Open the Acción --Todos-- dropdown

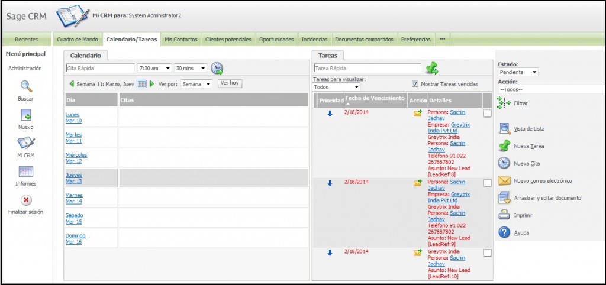click(x=552, y=89)
